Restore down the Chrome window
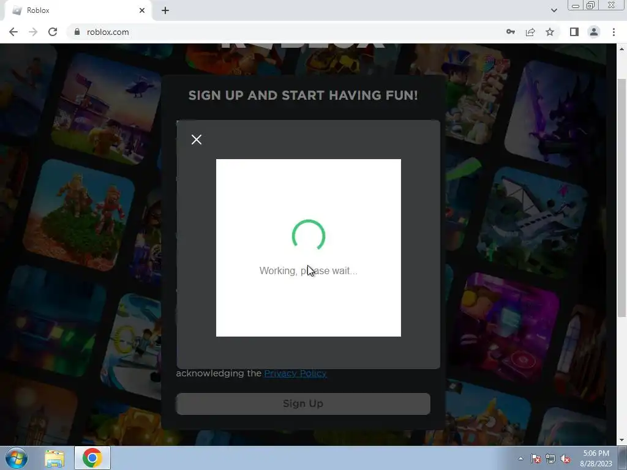 point(590,6)
